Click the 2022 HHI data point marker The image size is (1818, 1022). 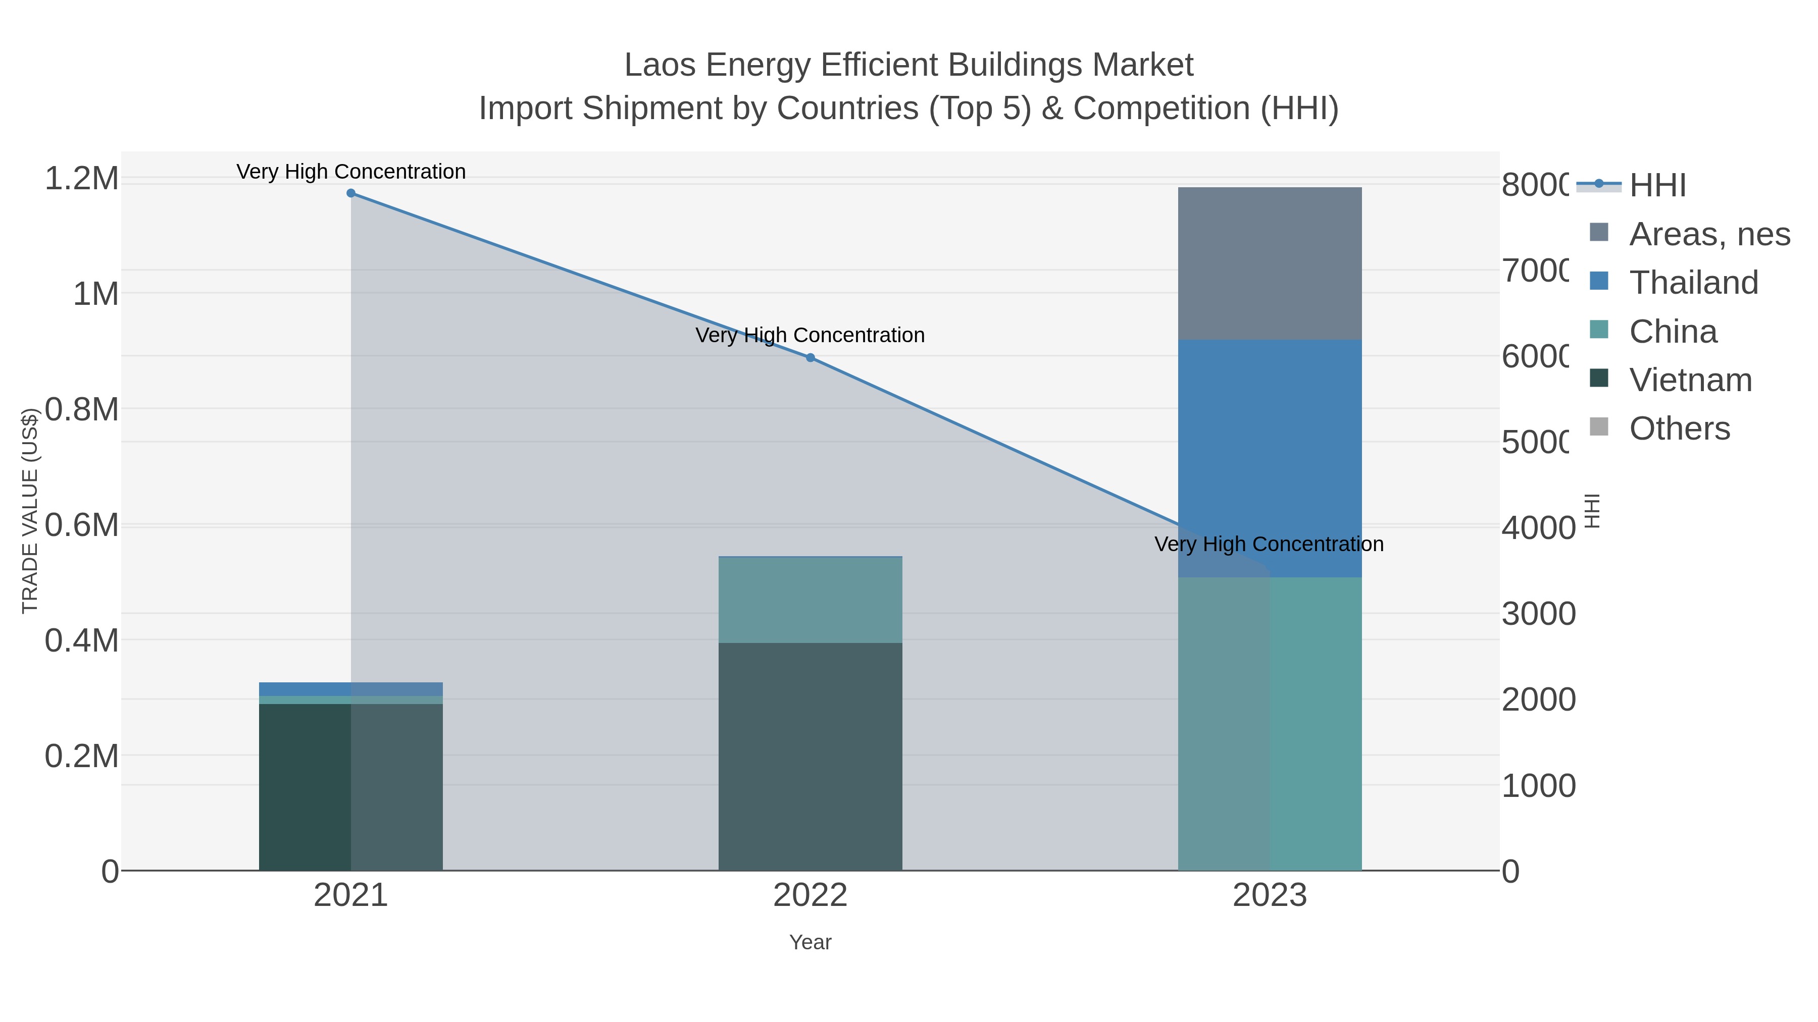tap(810, 358)
